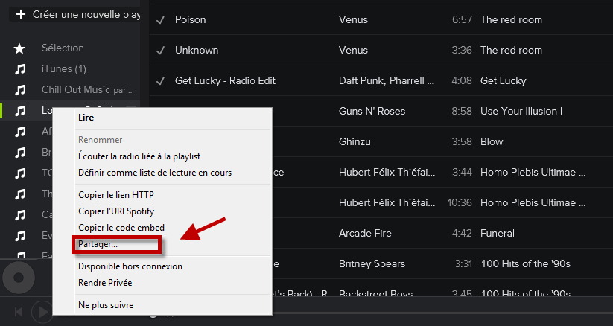
Task: Select Ne plus suivre
Action: (x=106, y=304)
